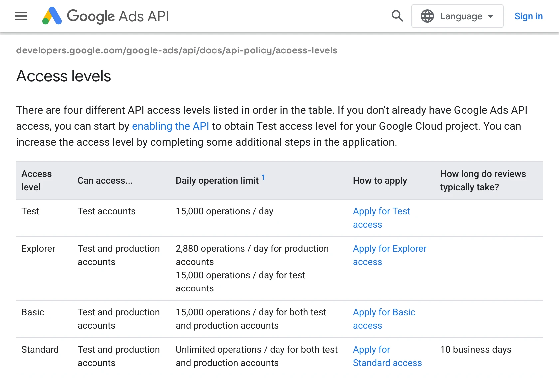This screenshot has width=559, height=384.
Task: Click Apply for Explorer access link
Action: pyautogui.click(x=389, y=255)
